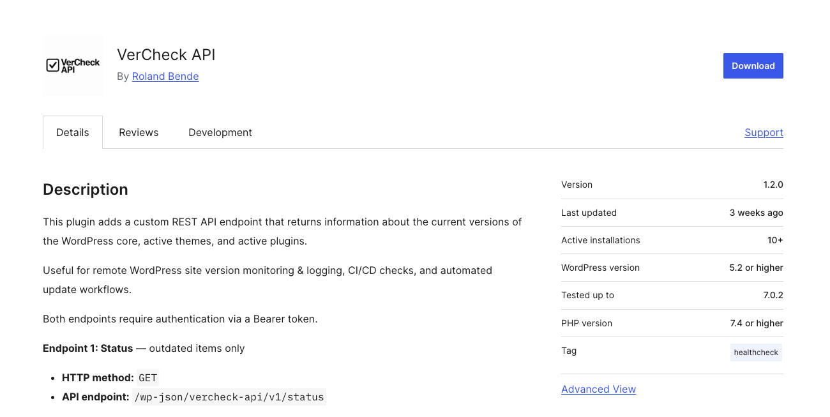Click the 'Useful for remote WordPress site' paragraph
Viewport: 830px width, 417px height.
pos(268,280)
